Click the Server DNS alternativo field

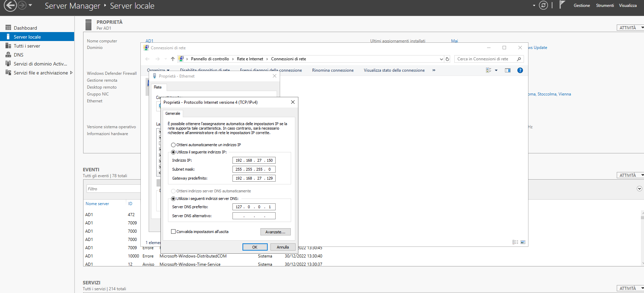tap(254, 216)
